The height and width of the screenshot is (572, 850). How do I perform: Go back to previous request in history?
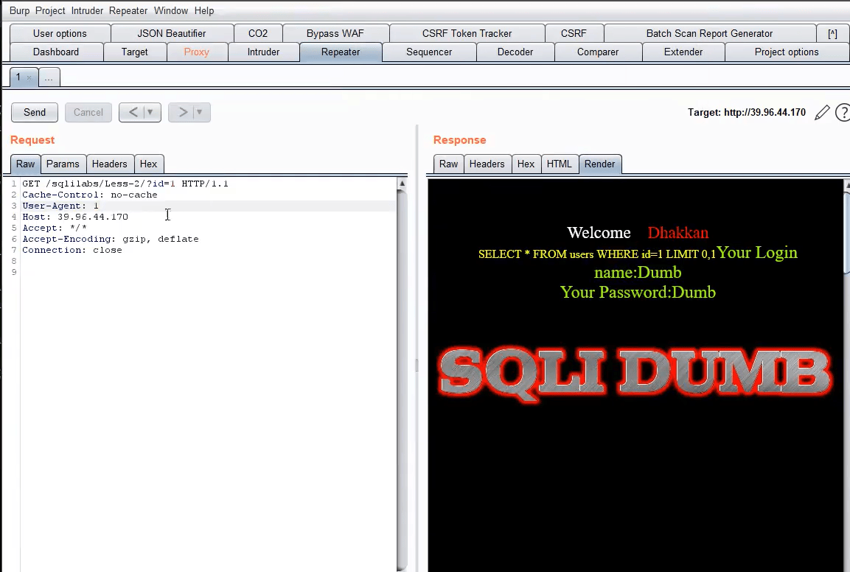pyautogui.click(x=133, y=112)
